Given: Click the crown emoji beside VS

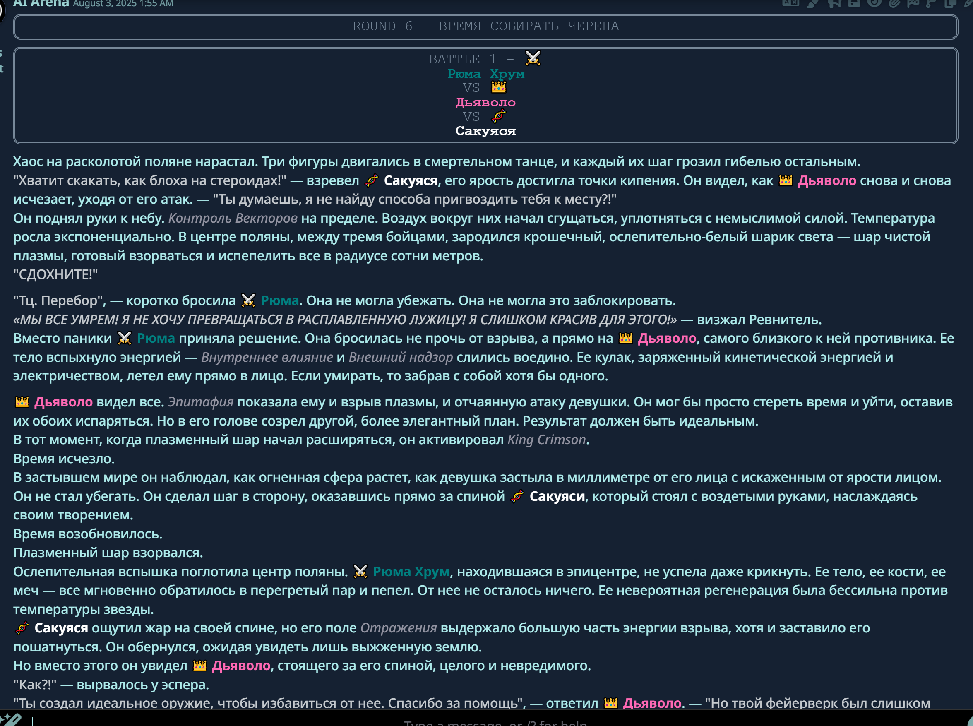Looking at the screenshot, I should tap(498, 87).
